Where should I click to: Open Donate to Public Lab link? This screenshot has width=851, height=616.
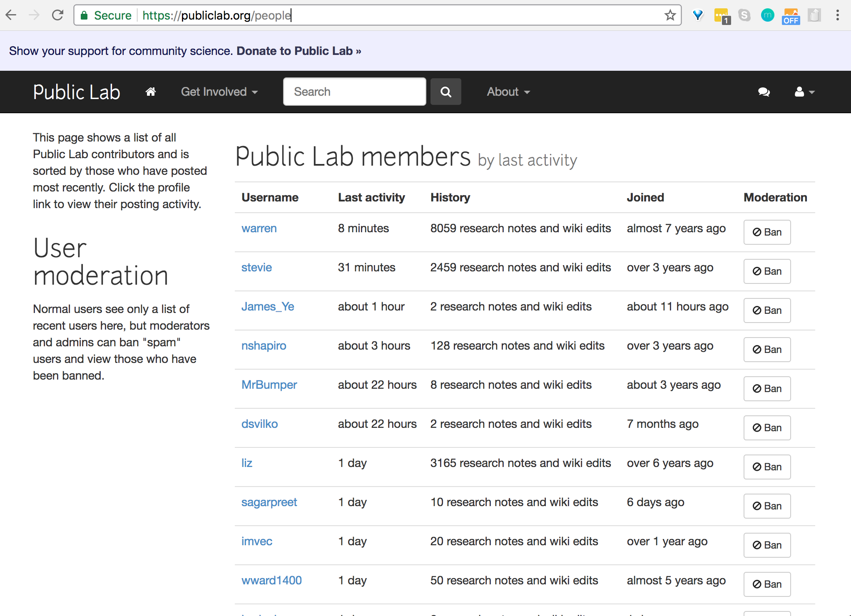pos(299,51)
